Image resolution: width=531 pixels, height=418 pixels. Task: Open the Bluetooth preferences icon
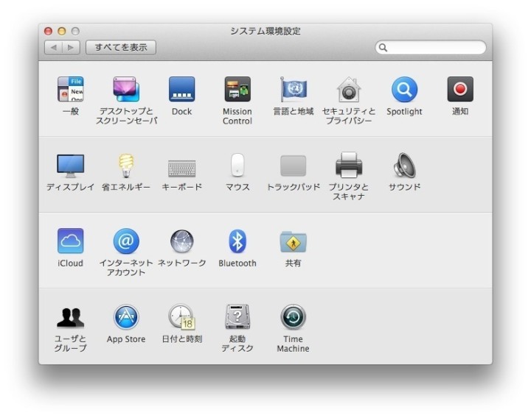[x=237, y=241]
